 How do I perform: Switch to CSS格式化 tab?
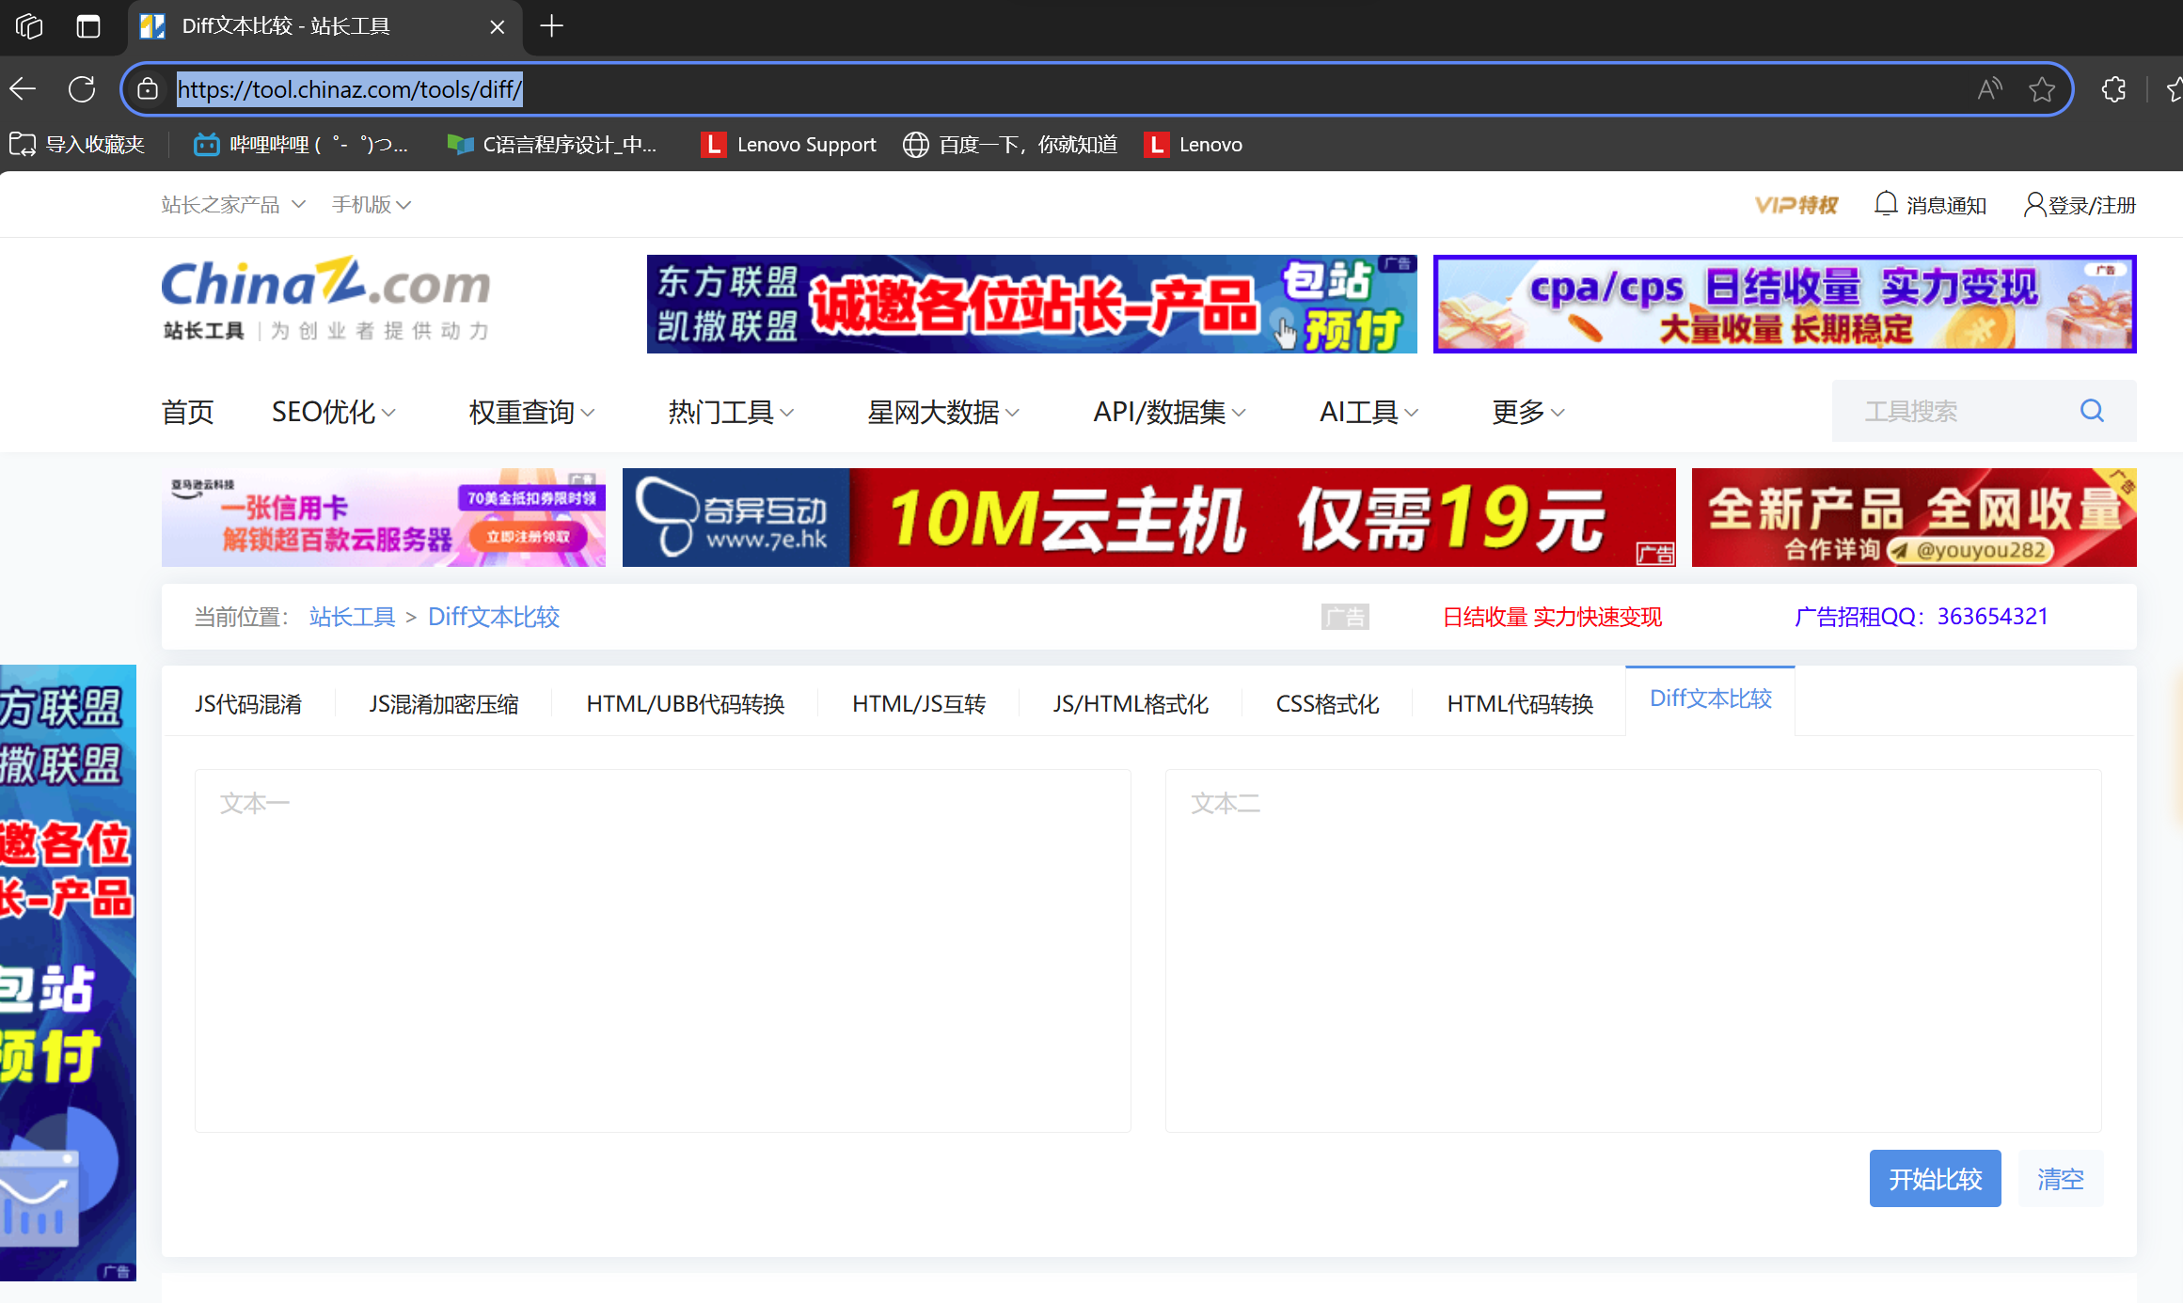[1327, 703]
